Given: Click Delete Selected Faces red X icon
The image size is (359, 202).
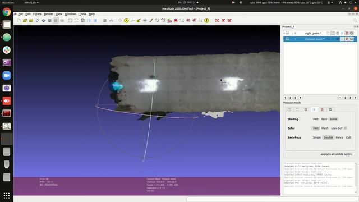Looking at the screenshot, I should [223, 21].
